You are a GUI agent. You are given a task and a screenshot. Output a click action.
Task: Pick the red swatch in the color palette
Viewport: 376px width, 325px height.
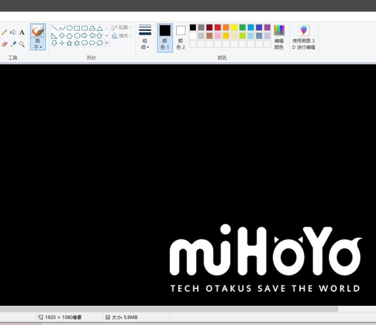[218, 27]
